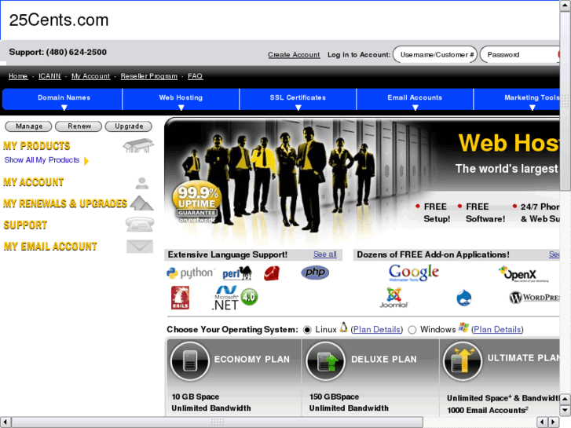Click the WordPress logo
The image size is (571, 428).
click(x=534, y=298)
